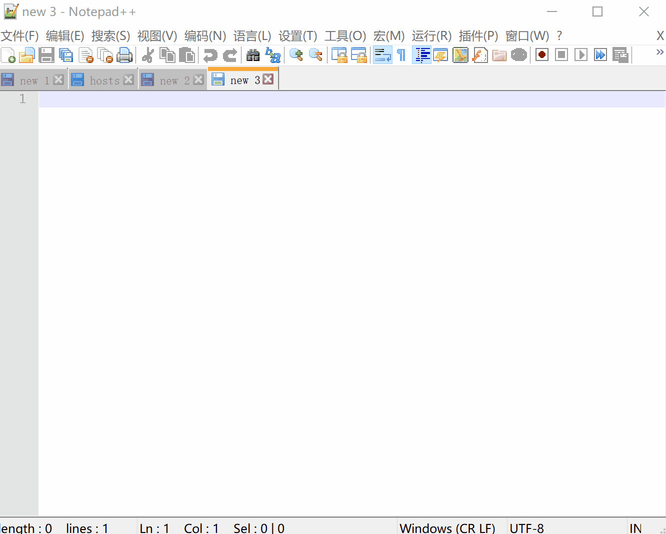The height and width of the screenshot is (534, 666).
Task: Undo the last action via toolbar
Action: 210,55
